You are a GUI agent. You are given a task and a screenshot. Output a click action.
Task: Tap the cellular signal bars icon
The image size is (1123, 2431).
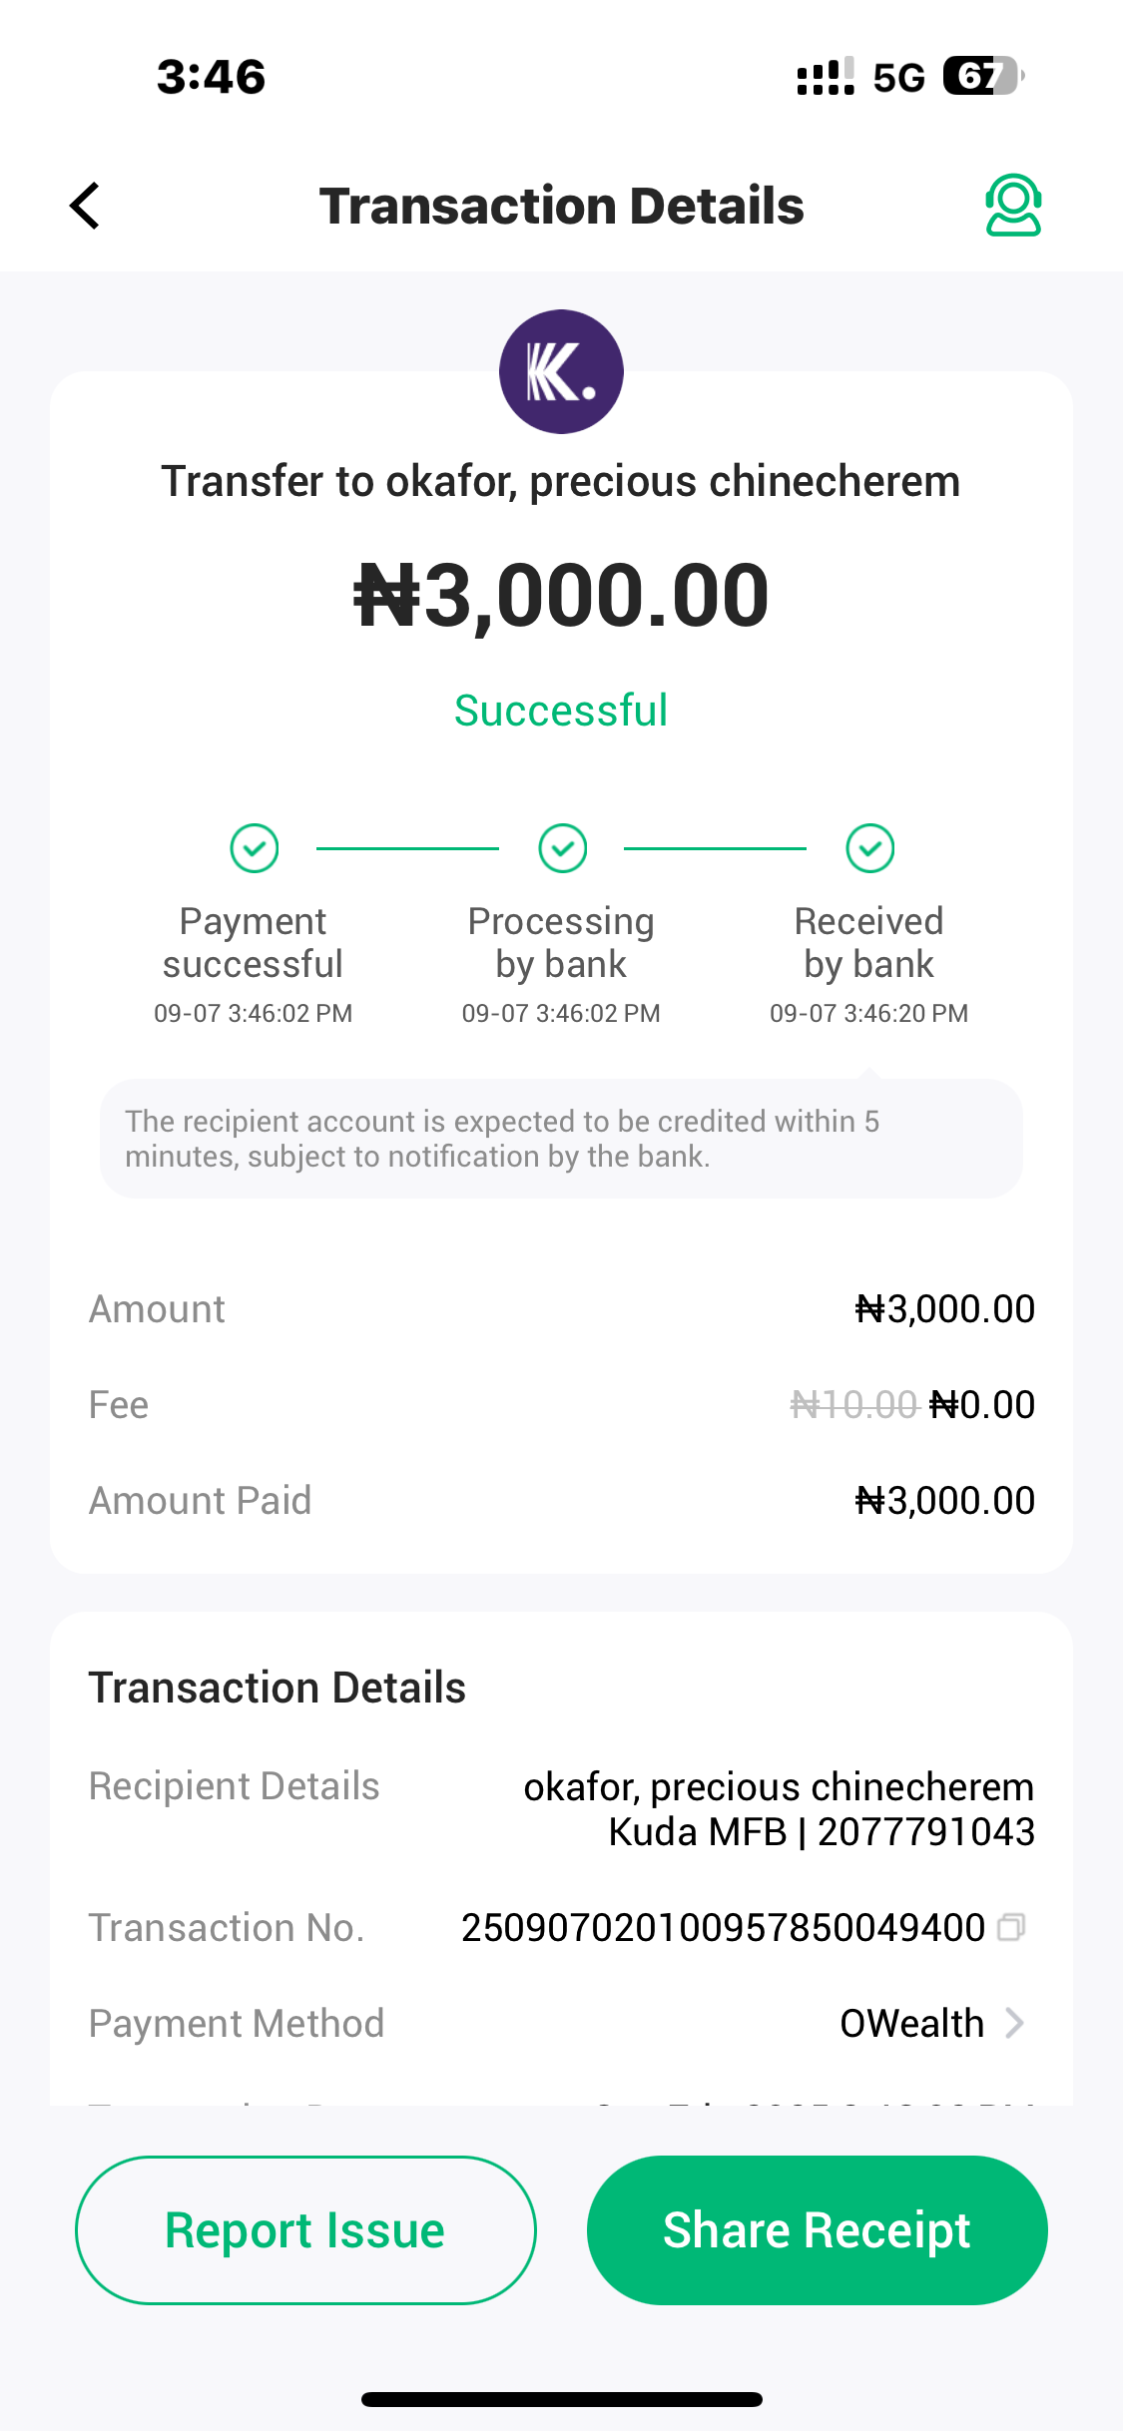825,77
